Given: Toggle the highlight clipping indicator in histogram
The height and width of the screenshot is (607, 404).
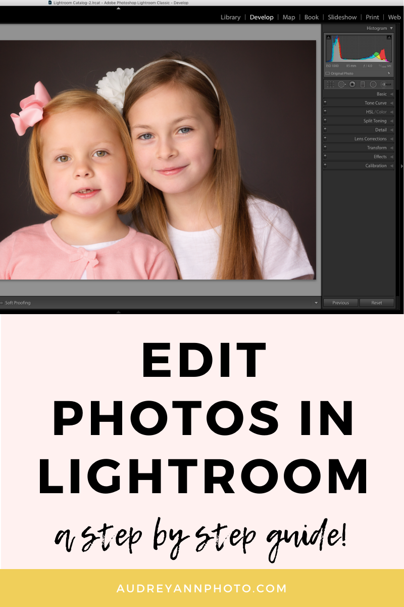Looking at the screenshot, I should pos(389,37).
